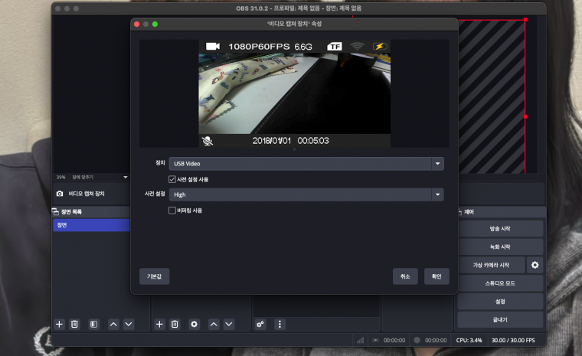Screen dimensions: 582x356
Task: Add a new source with the plus icon in the sources panel
Action: tap(159, 324)
